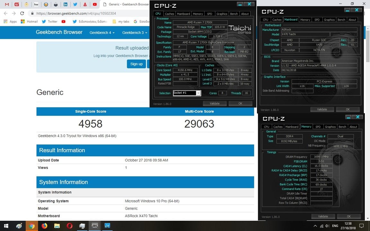
Task: Open the pinned 'hw' site tab
Action: coord(36,4)
